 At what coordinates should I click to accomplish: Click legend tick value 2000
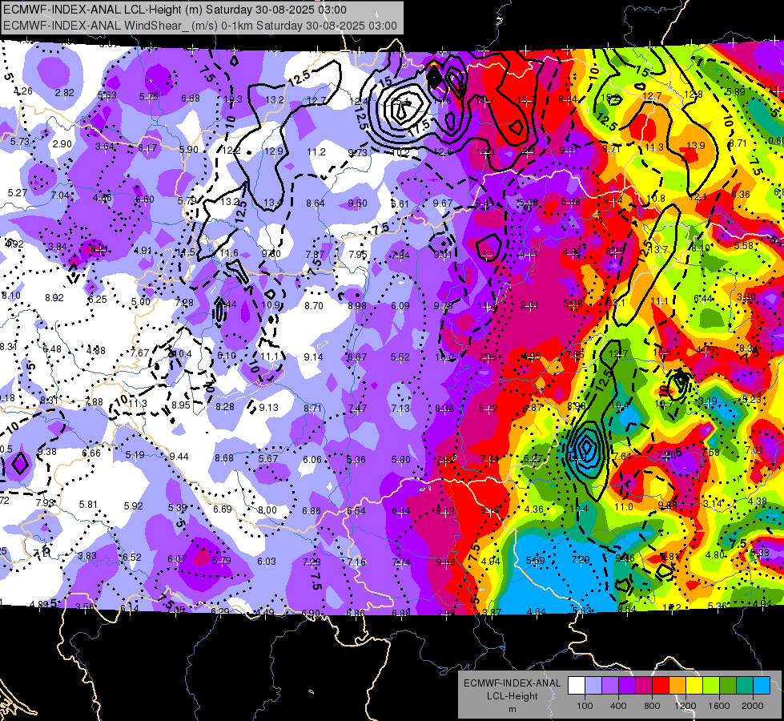[753, 706]
